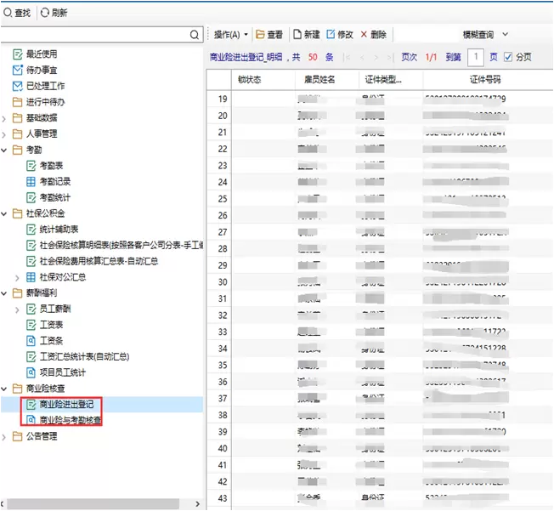Click the red 删除 delete icon
554x511 pixels.
click(365, 35)
